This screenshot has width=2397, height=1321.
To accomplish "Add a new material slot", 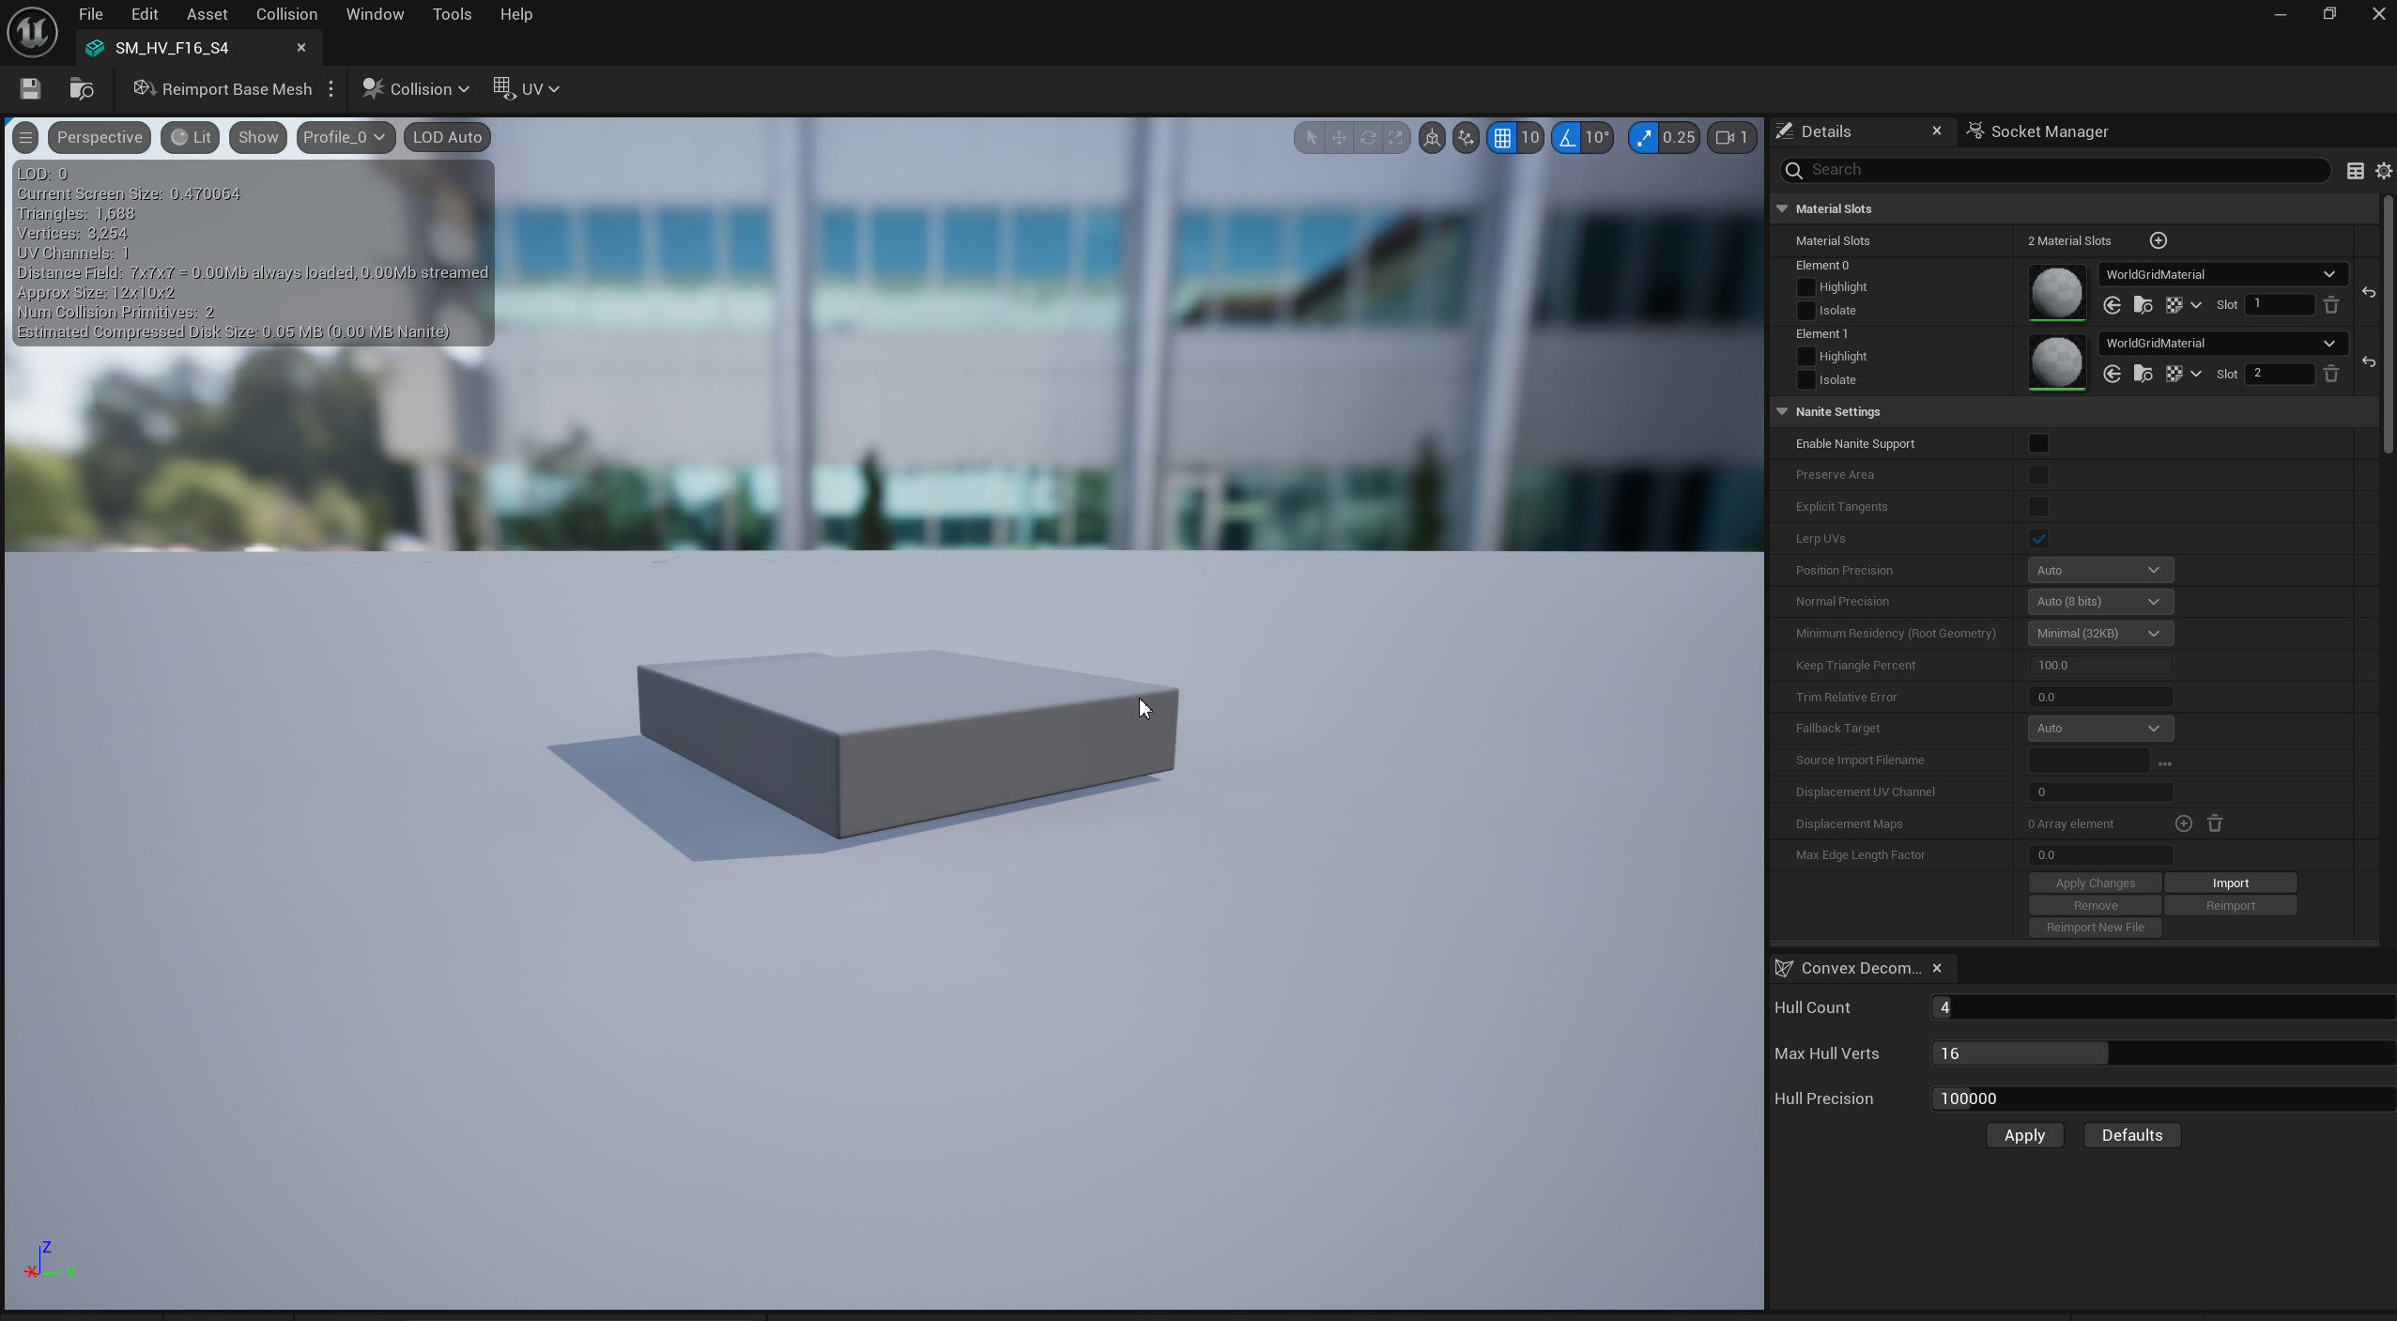I will pos(2158,241).
